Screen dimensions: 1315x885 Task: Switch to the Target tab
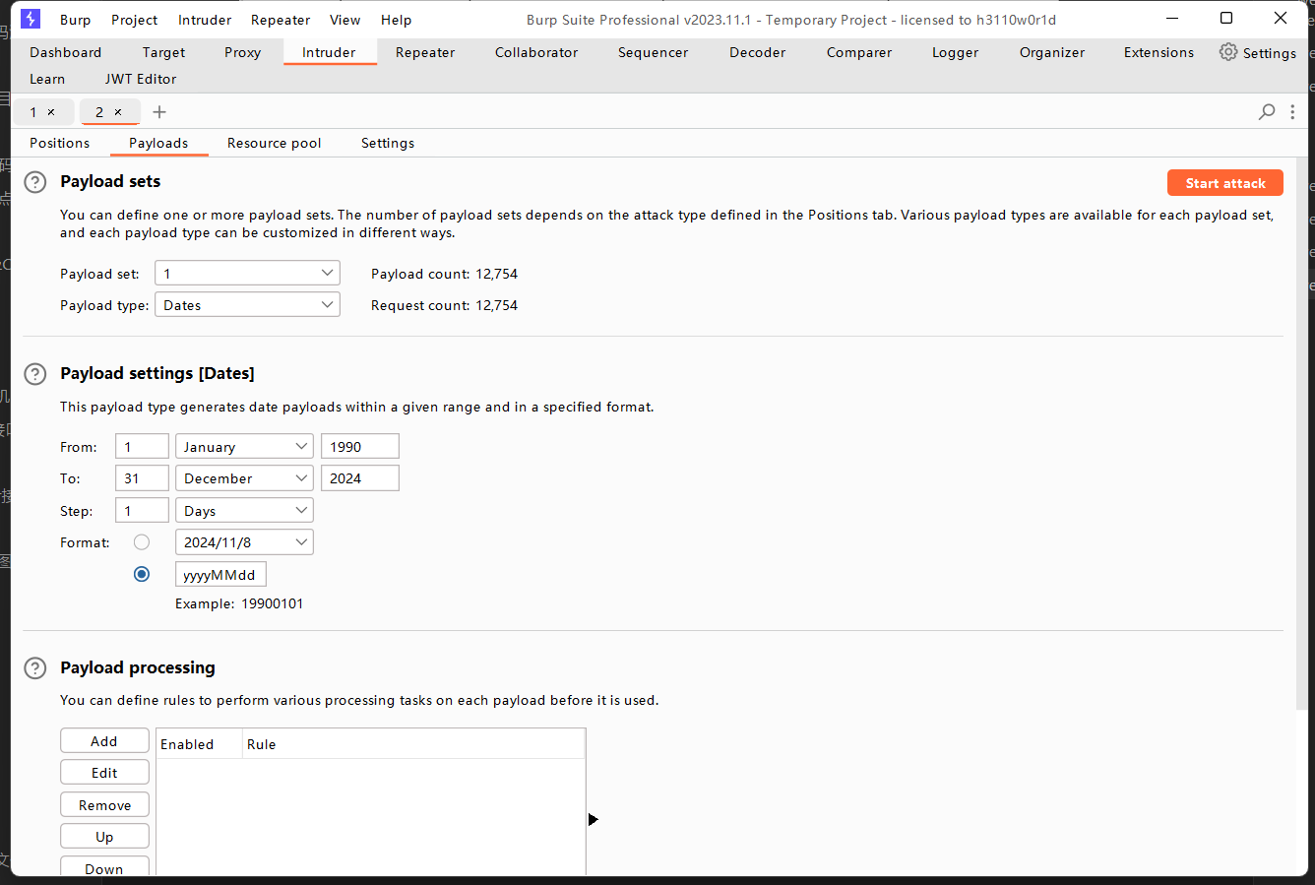tap(163, 52)
